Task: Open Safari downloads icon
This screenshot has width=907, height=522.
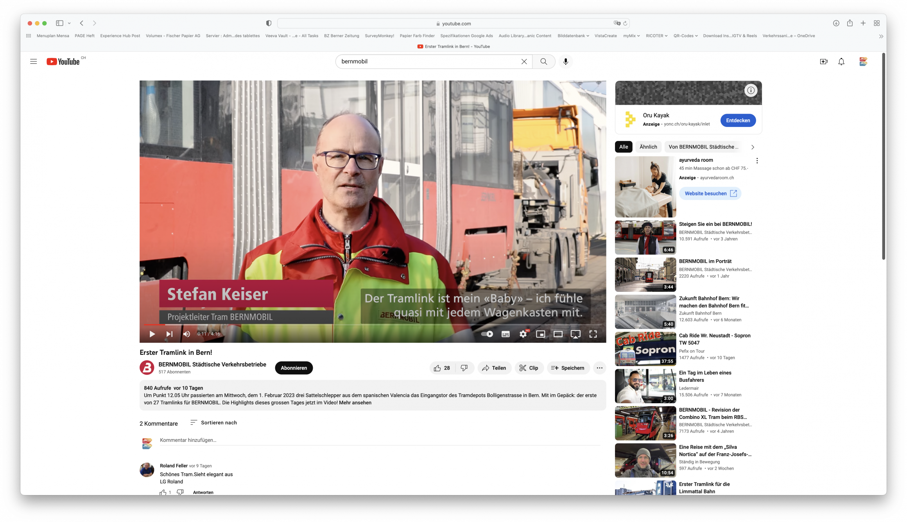Action: 836,23
